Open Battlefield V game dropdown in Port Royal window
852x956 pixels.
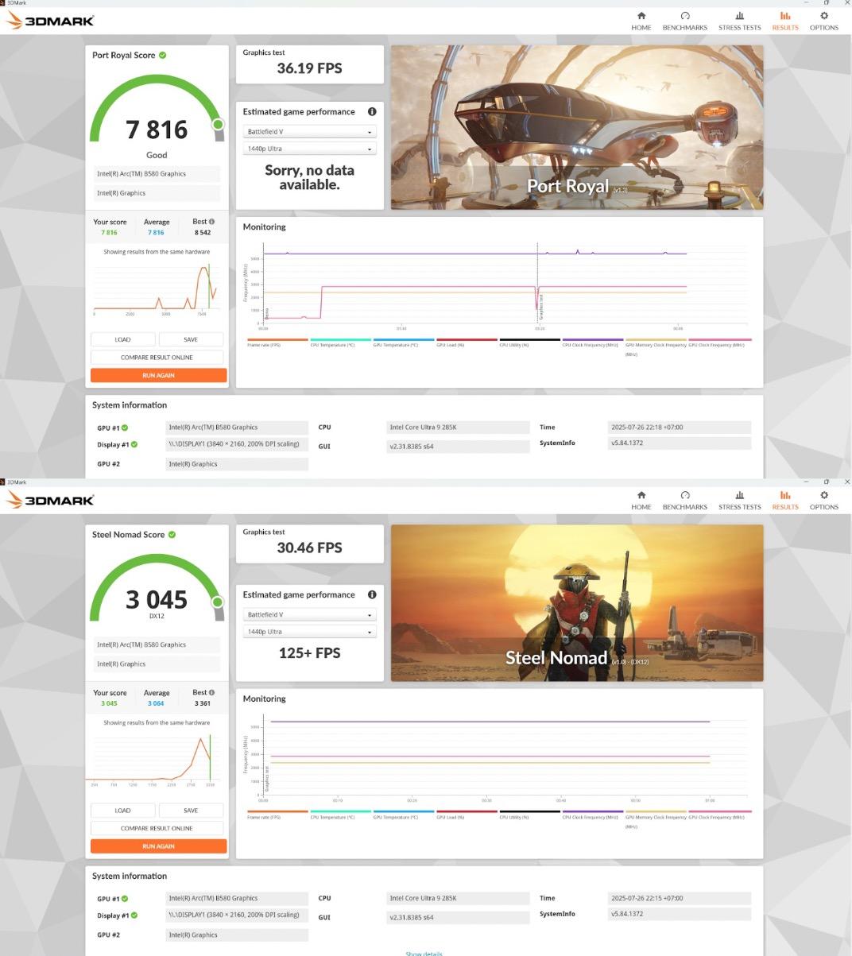coord(309,132)
